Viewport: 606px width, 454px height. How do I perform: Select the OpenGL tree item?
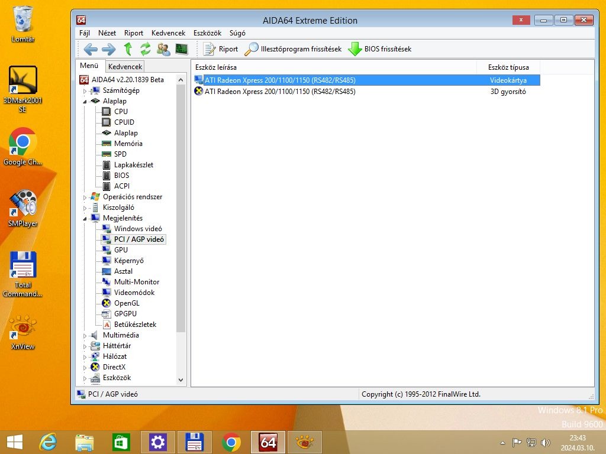127,303
